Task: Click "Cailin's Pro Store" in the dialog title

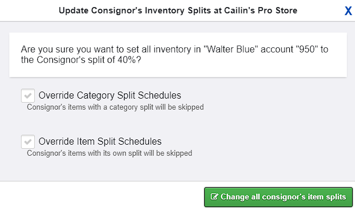Action: 261,10
